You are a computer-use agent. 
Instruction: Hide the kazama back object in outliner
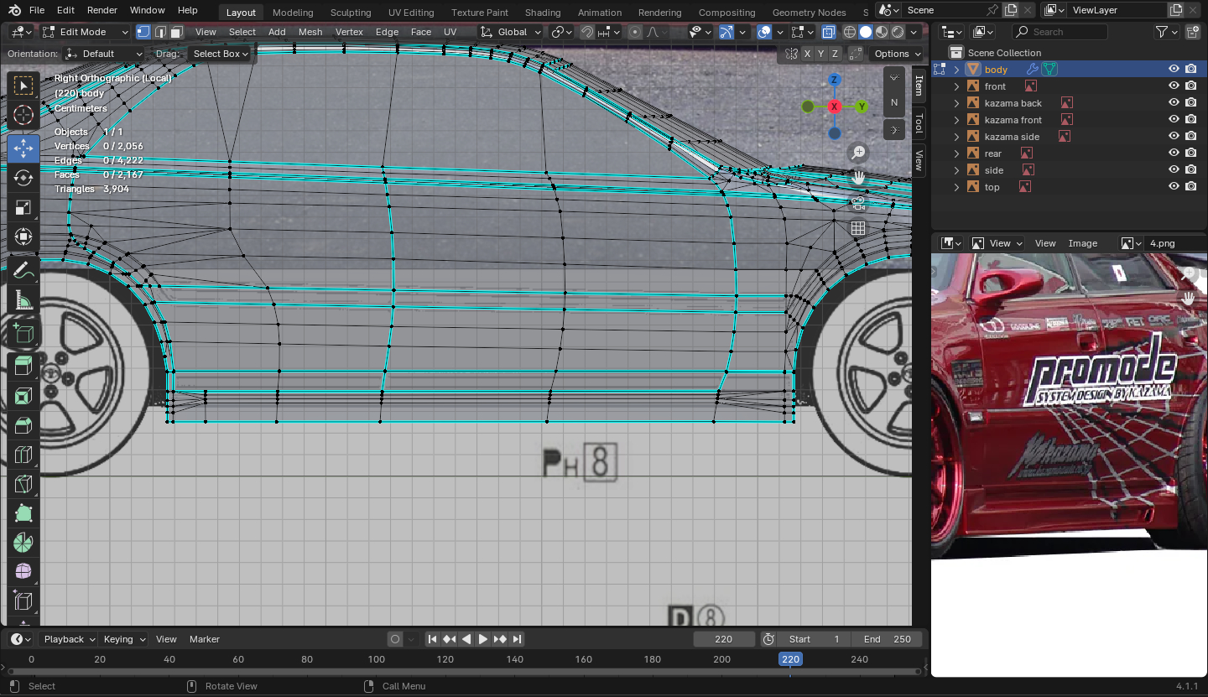(1174, 103)
